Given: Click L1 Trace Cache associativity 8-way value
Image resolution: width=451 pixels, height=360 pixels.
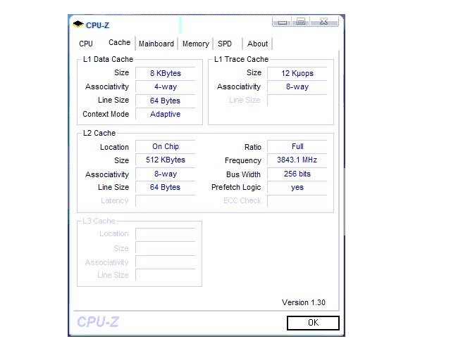Looking at the screenshot, I should click(x=297, y=86).
